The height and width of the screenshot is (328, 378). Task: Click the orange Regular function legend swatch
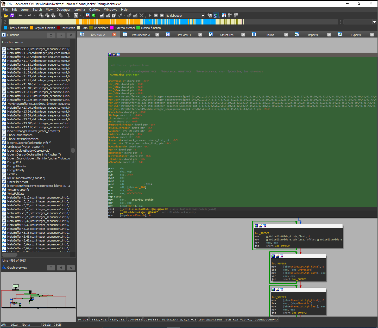(x=32, y=28)
